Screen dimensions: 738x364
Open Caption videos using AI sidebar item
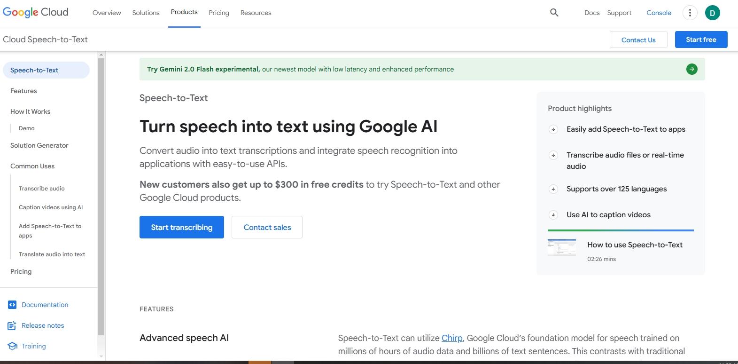click(x=51, y=207)
